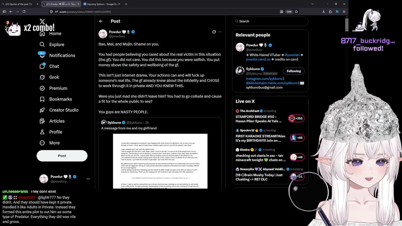Open Articles from the sidebar

(x=52, y=121)
